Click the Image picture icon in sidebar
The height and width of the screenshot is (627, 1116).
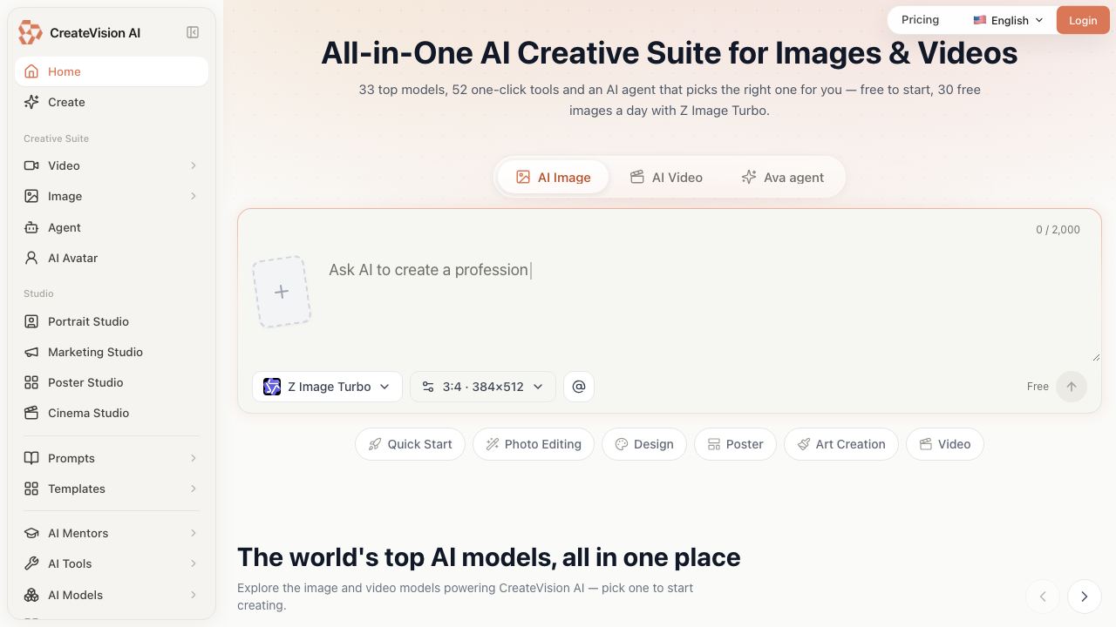[x=31, y=196]
